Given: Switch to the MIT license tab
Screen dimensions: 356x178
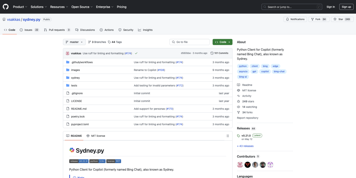Looking at the screenshot, I should coord(96,136).
